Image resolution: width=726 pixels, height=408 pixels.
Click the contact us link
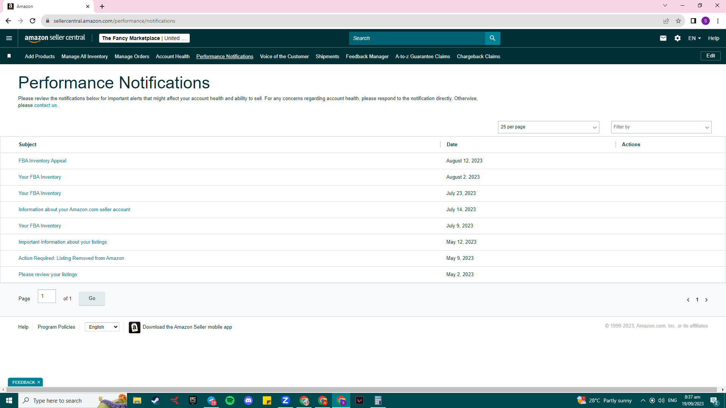point(45,105)
